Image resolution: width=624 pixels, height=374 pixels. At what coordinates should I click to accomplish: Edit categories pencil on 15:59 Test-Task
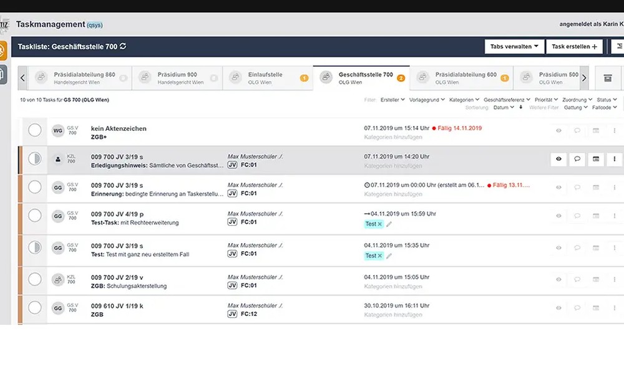click(389, 224)
